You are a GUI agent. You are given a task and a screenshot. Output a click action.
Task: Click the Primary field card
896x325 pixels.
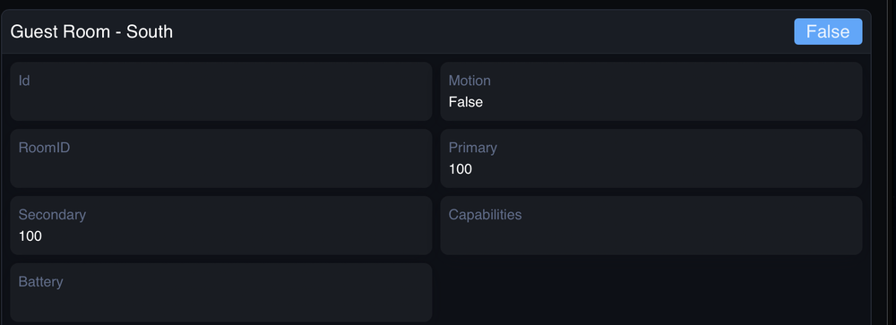650,158
